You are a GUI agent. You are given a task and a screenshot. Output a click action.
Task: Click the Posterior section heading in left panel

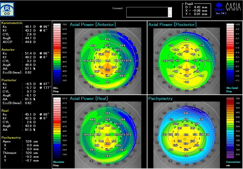pyautogui.click(x=9, y=80)
